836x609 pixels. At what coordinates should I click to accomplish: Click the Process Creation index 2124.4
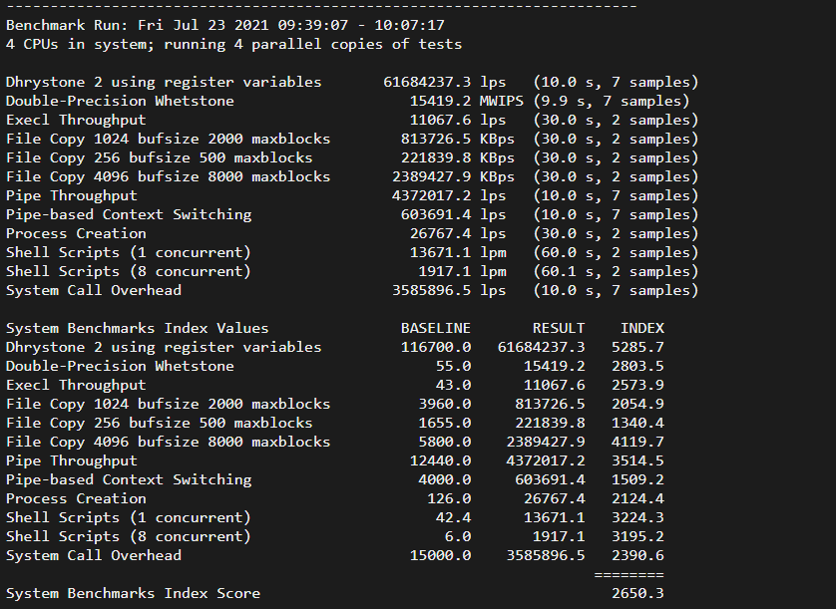pyautogui.click(x=637, y=498)
